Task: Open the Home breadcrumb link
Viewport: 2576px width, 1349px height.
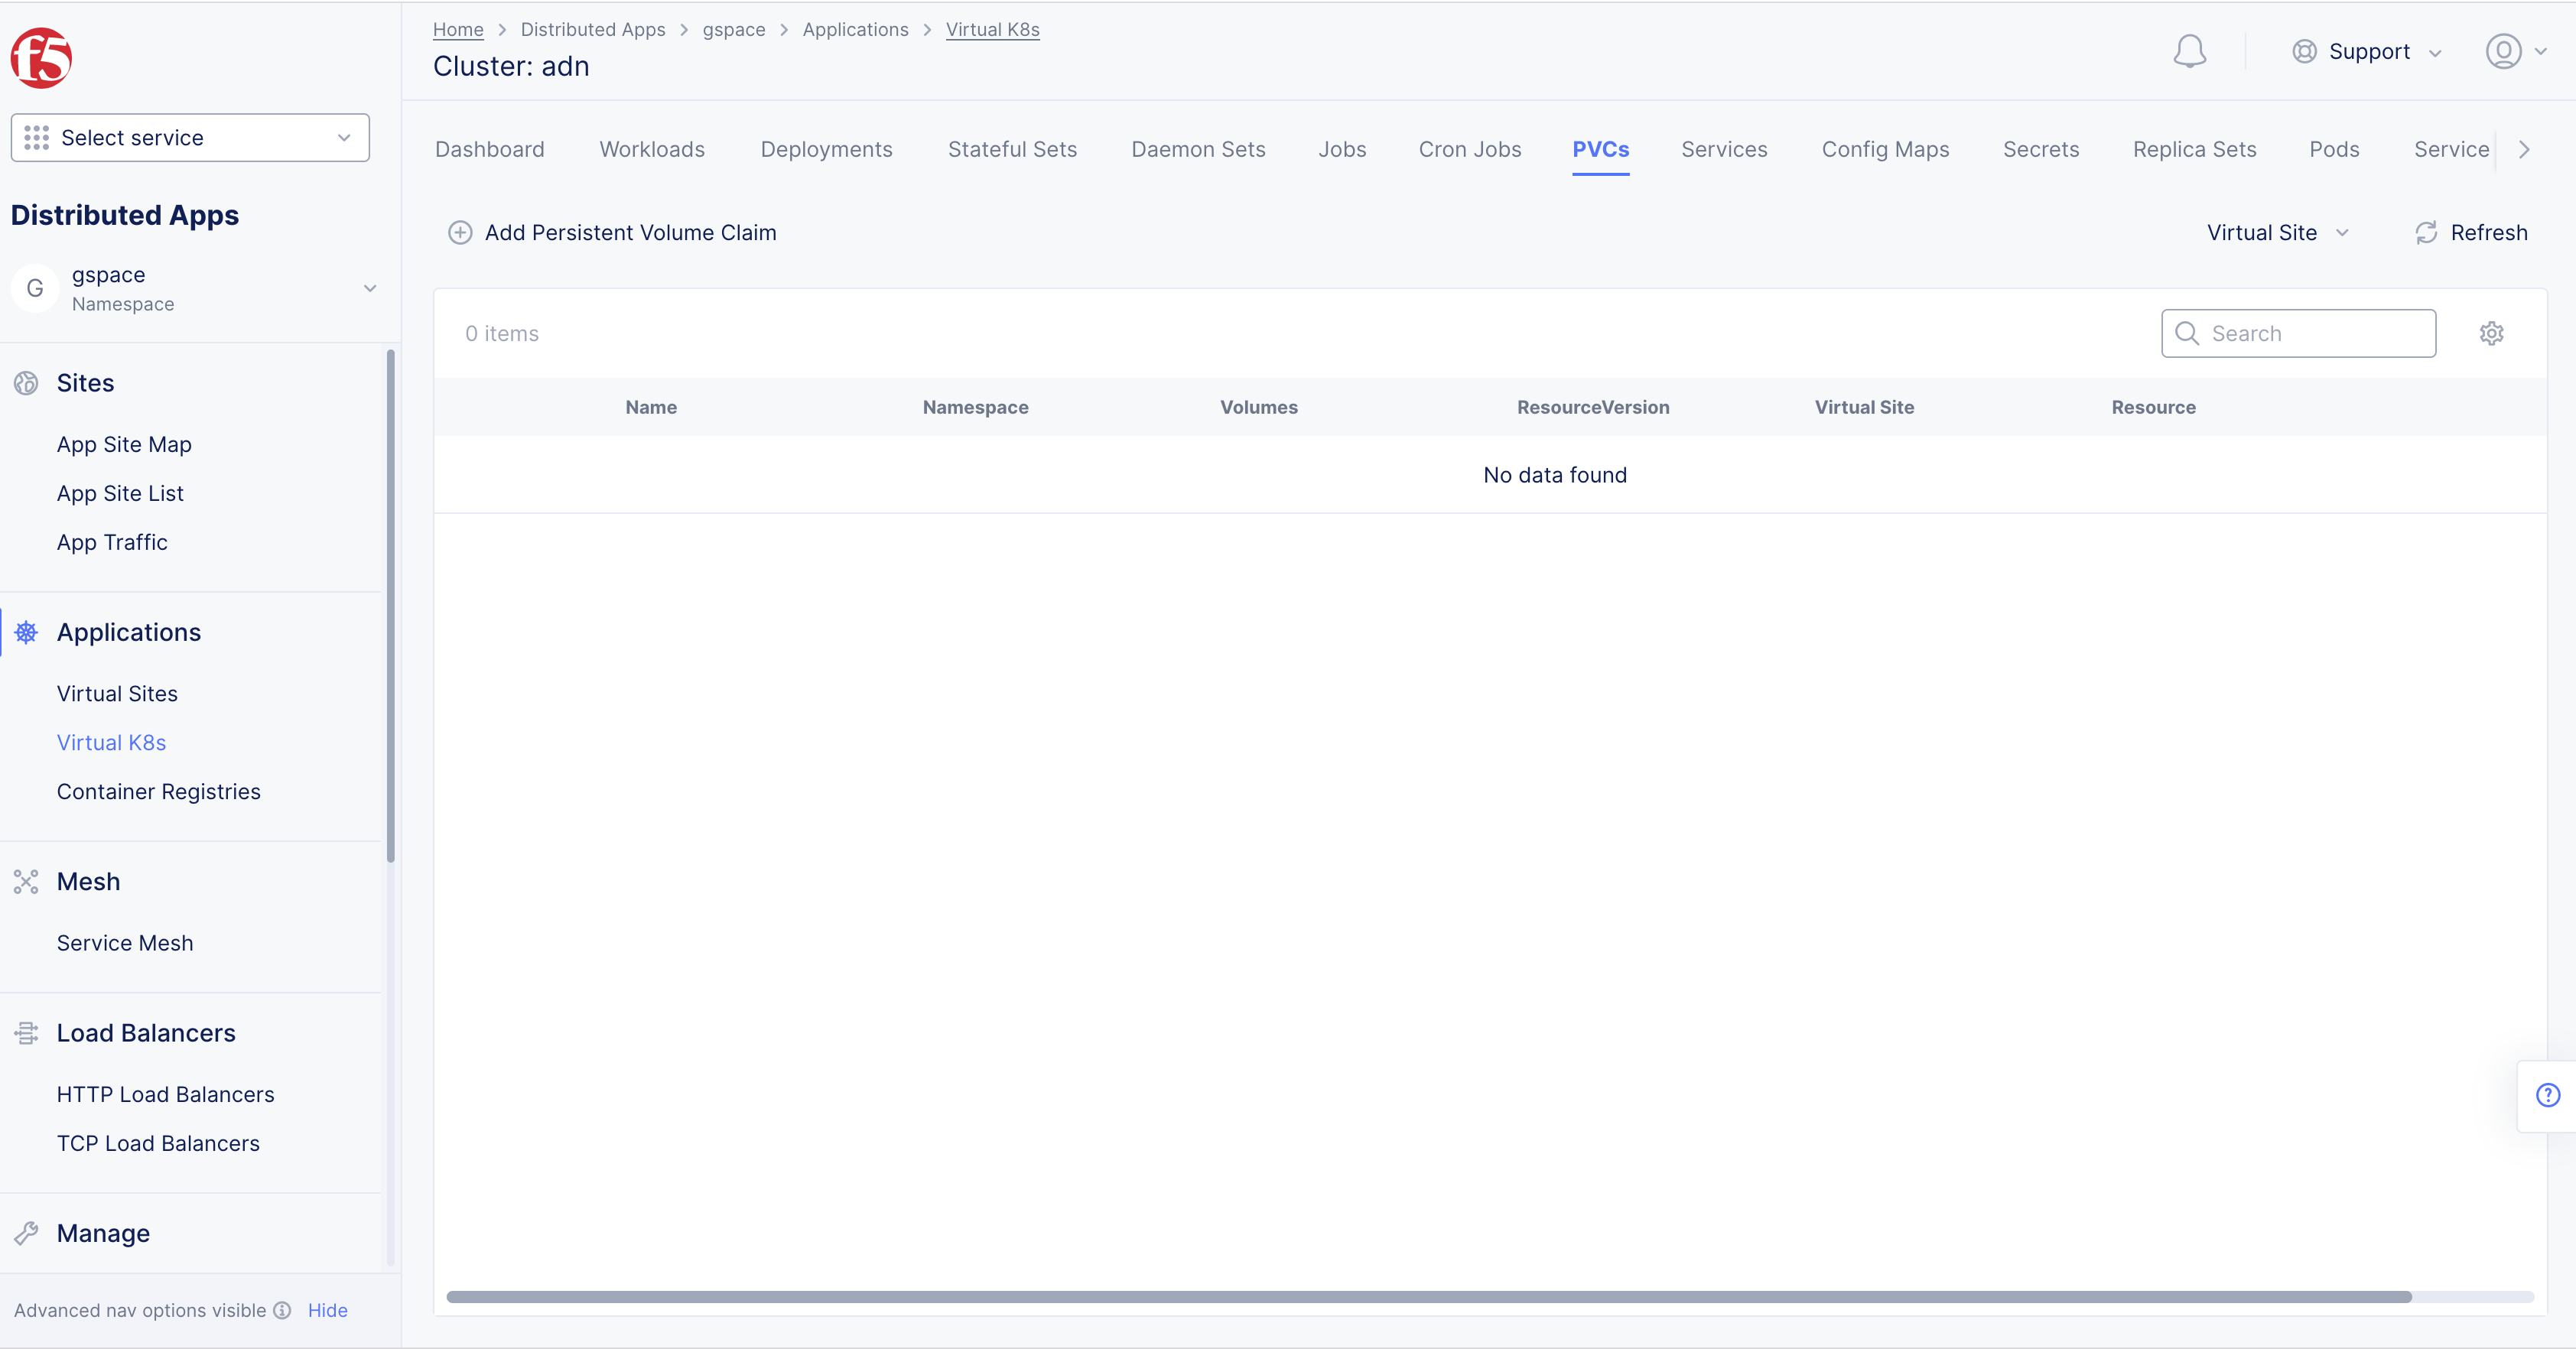Action: pos(458,30)
